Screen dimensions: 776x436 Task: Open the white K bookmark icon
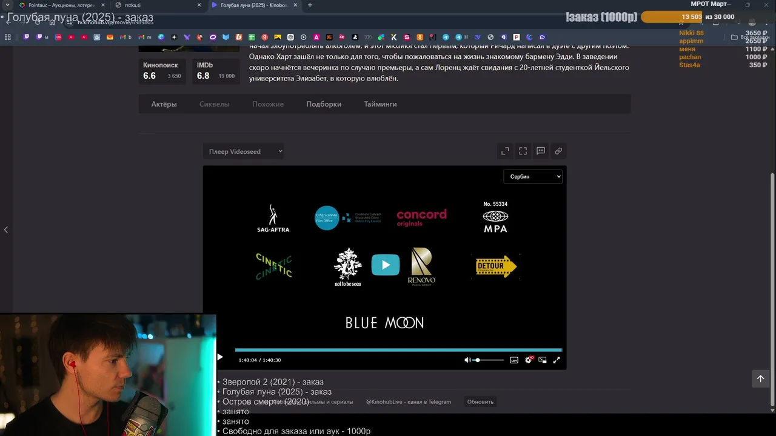(393, 37)
